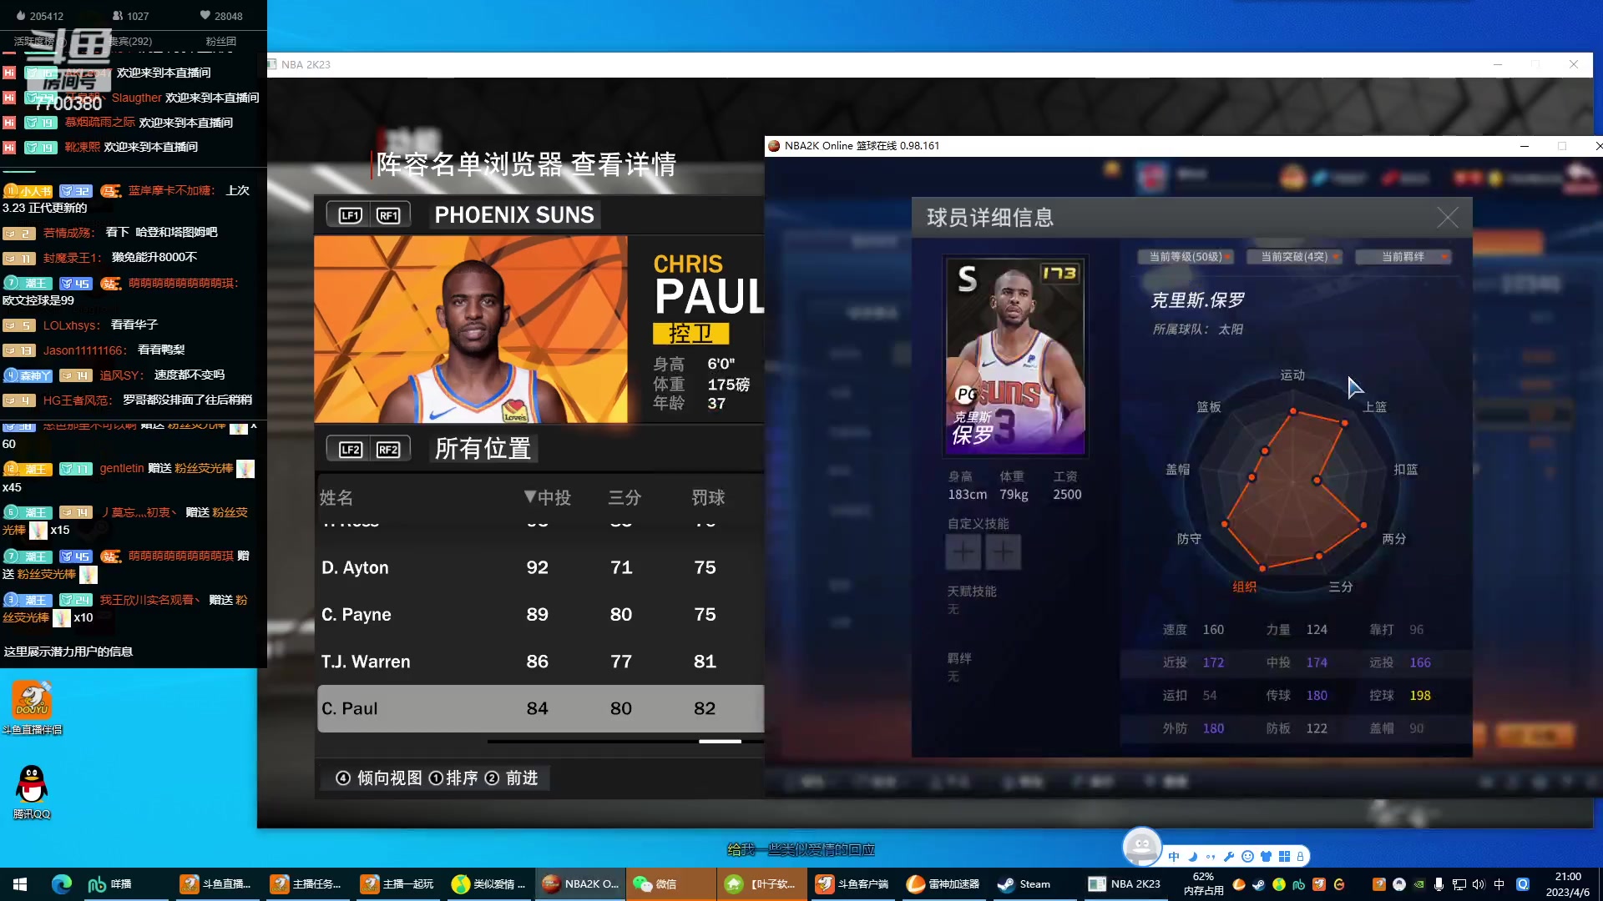Viewport: 1603px width, 901px height.
Task: Click the IME smiley emoji icon
Action: click(1247, 857)
